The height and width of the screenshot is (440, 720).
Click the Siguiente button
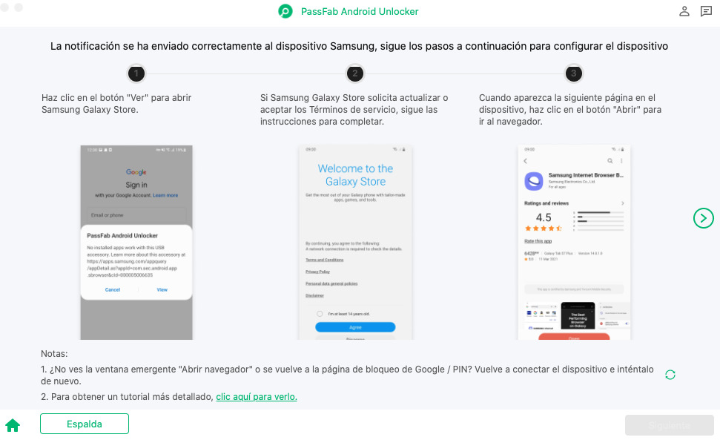(669, 425)
